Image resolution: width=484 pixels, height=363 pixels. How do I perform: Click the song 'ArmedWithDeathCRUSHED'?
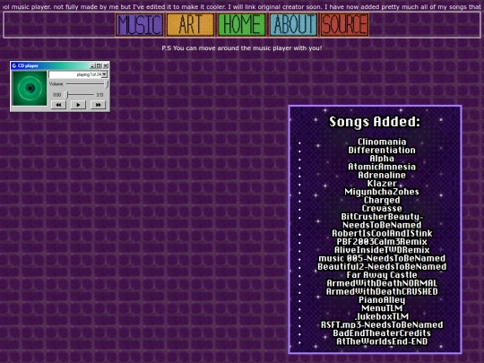tap(382, 291)
